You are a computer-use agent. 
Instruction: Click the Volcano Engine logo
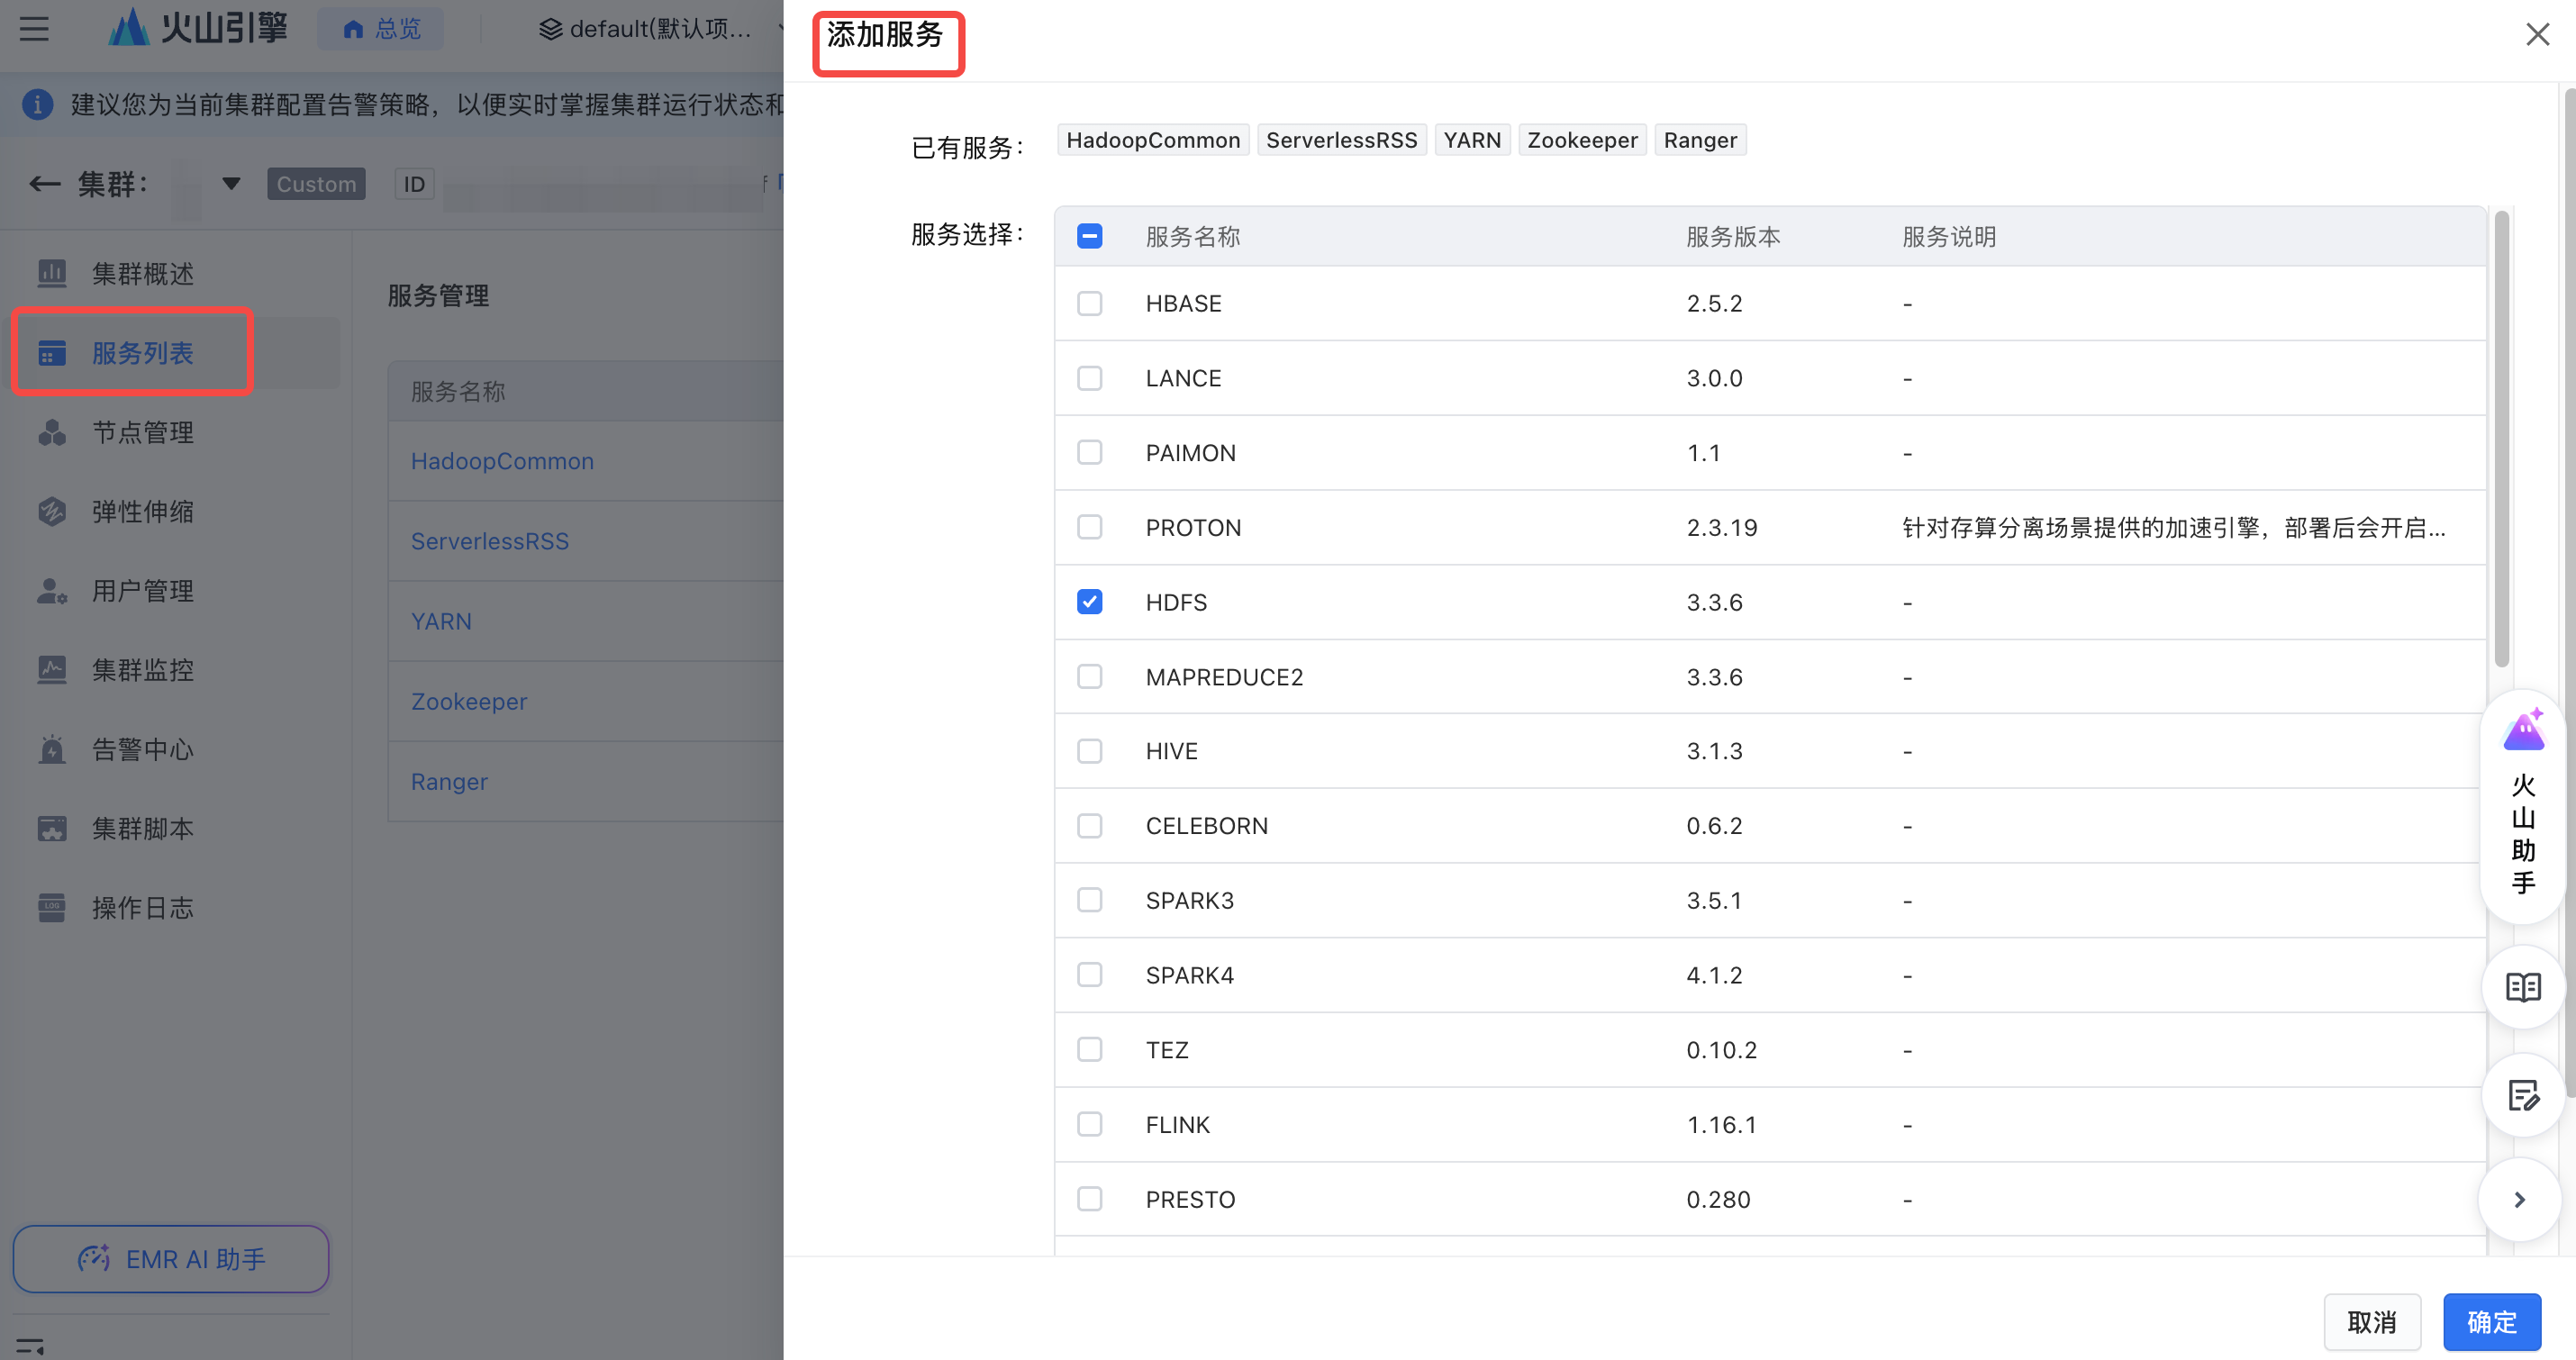click(197, 28)
